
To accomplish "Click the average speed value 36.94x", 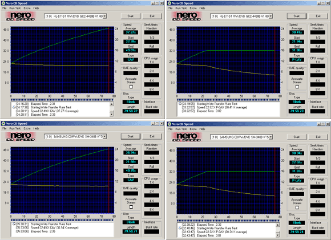I will click(131, 152).
